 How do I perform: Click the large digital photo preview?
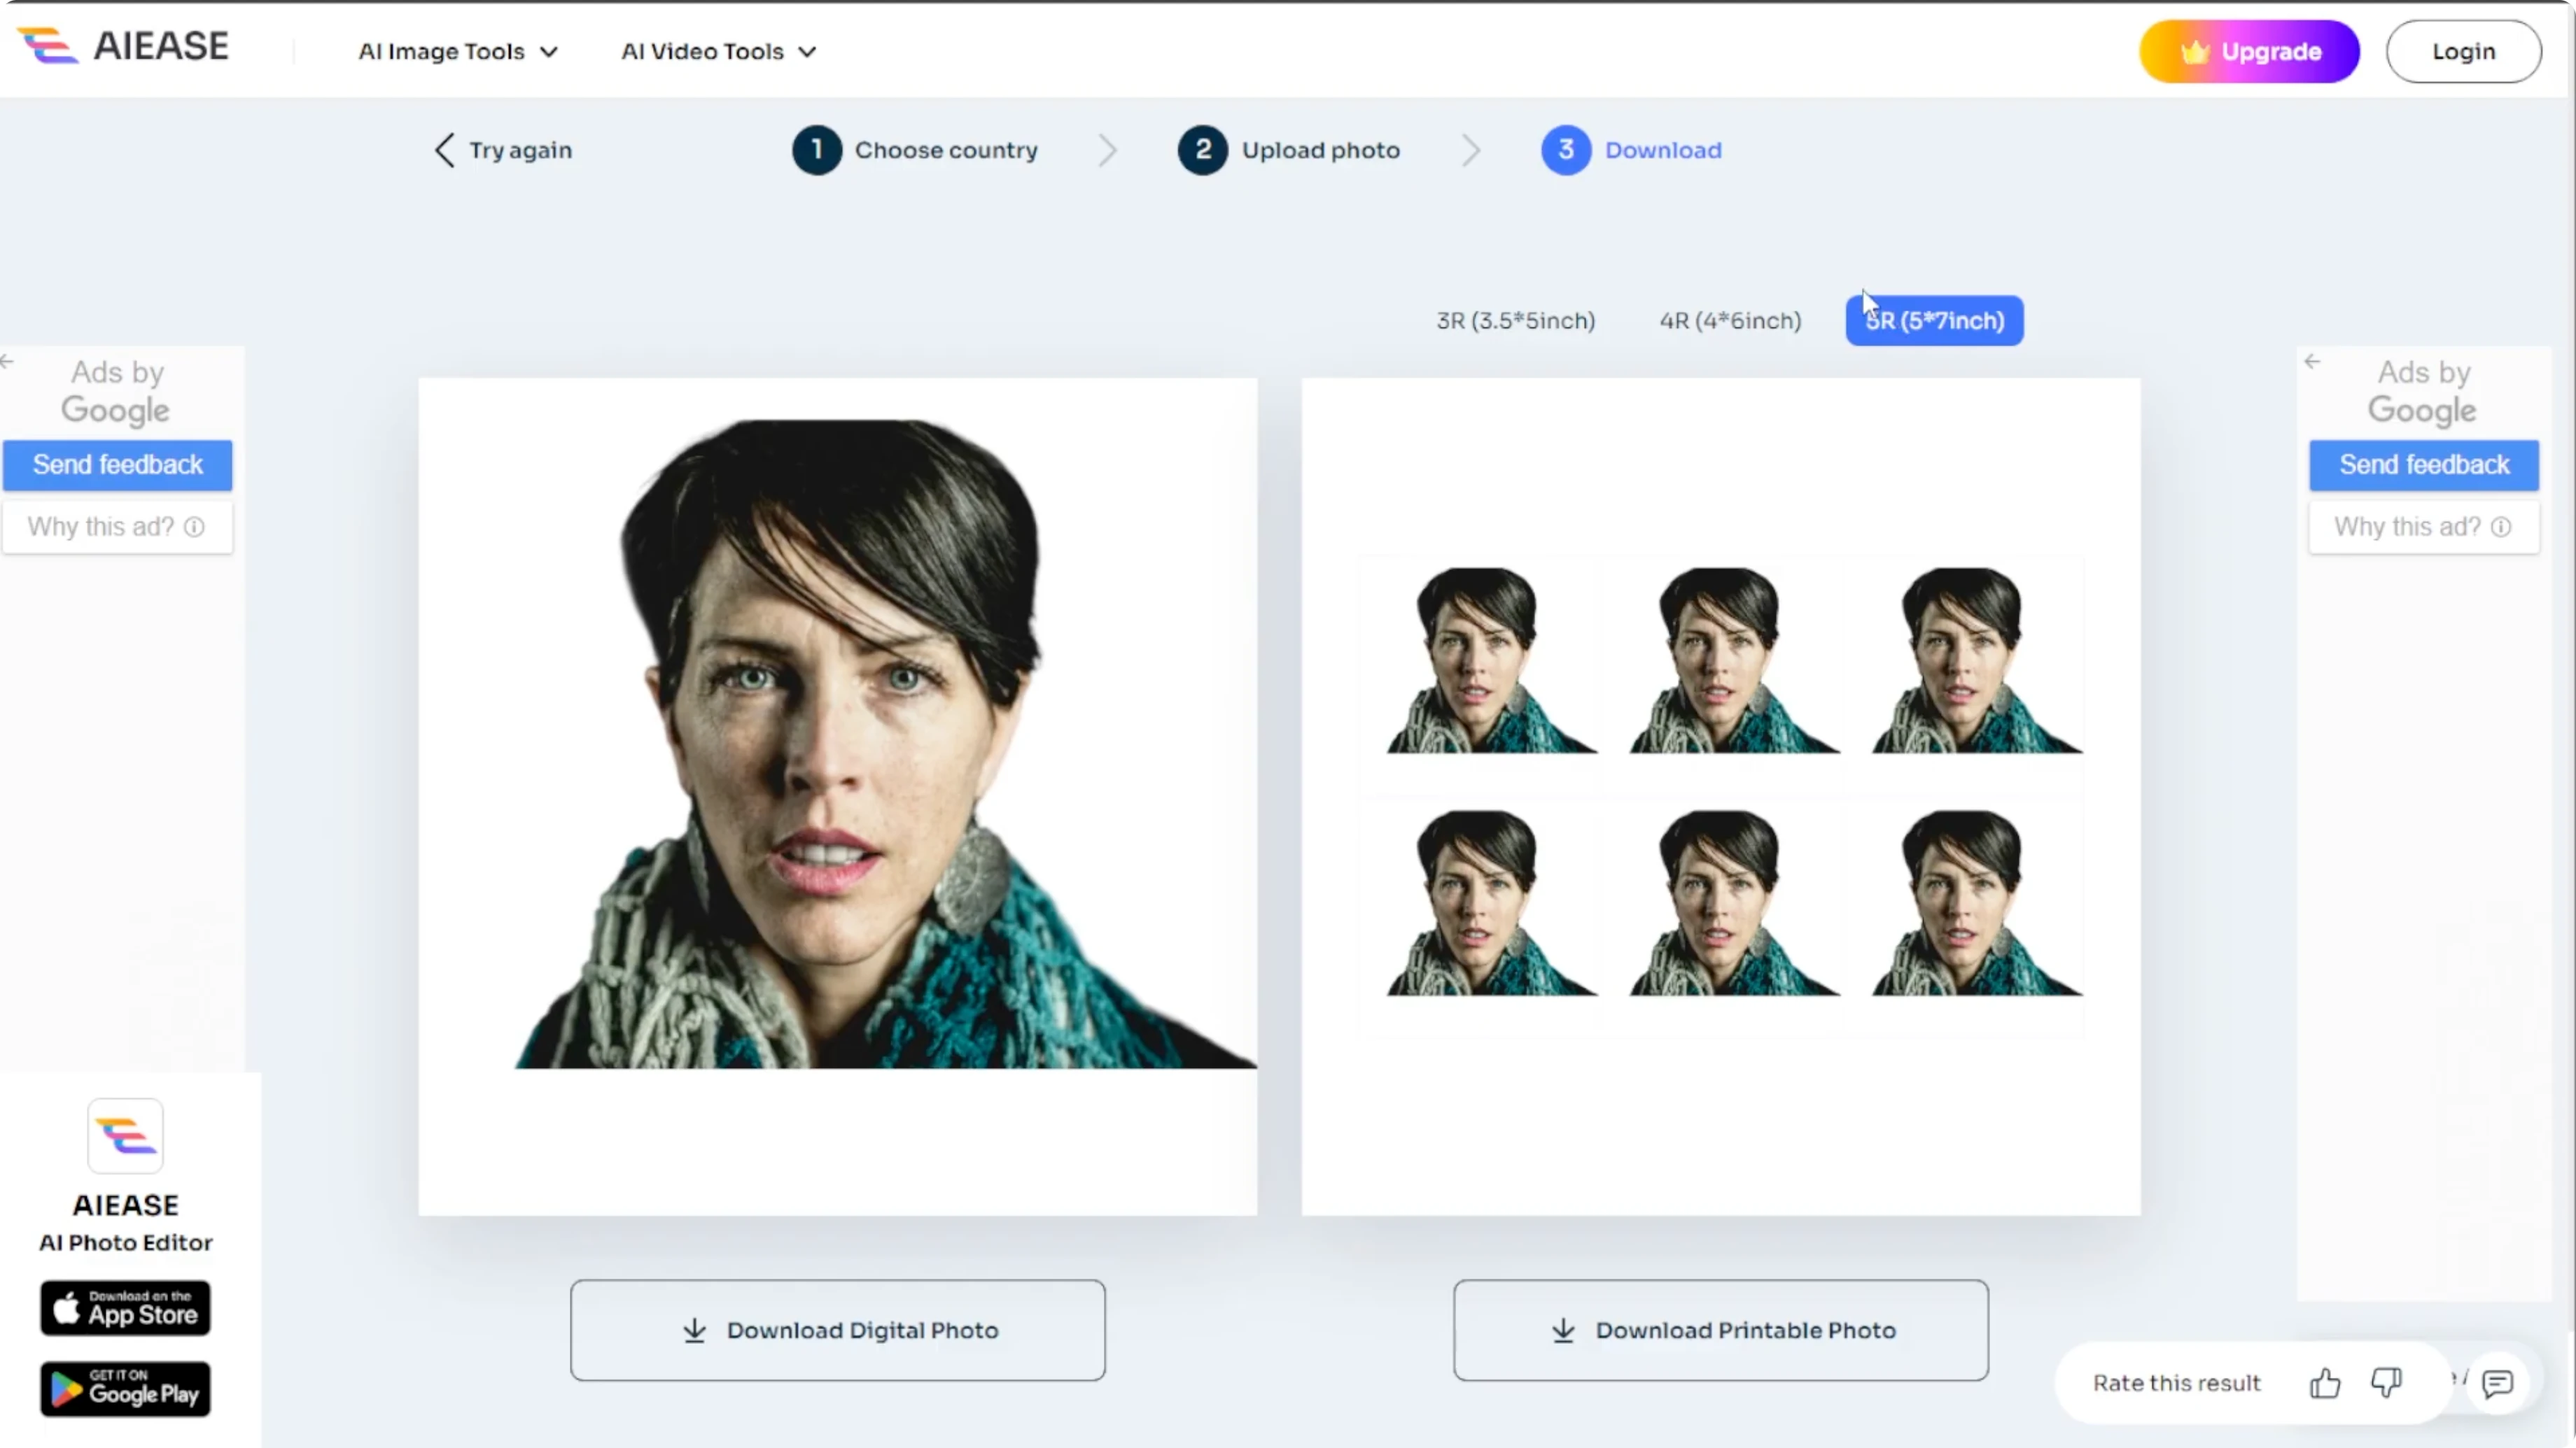[837, 797]
